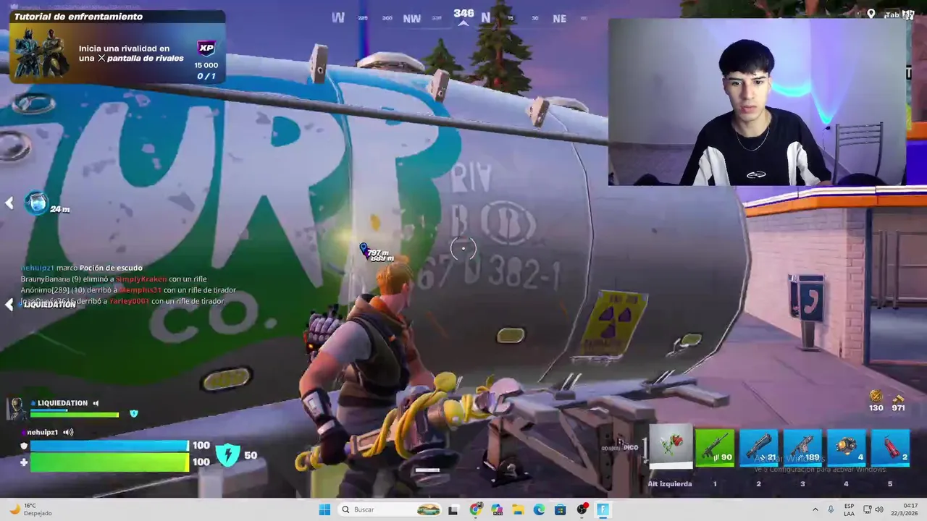The width and height of the screenshot is (927, 521).
Task: Open the ESP LAA language switcher
Action: (849, 509)
